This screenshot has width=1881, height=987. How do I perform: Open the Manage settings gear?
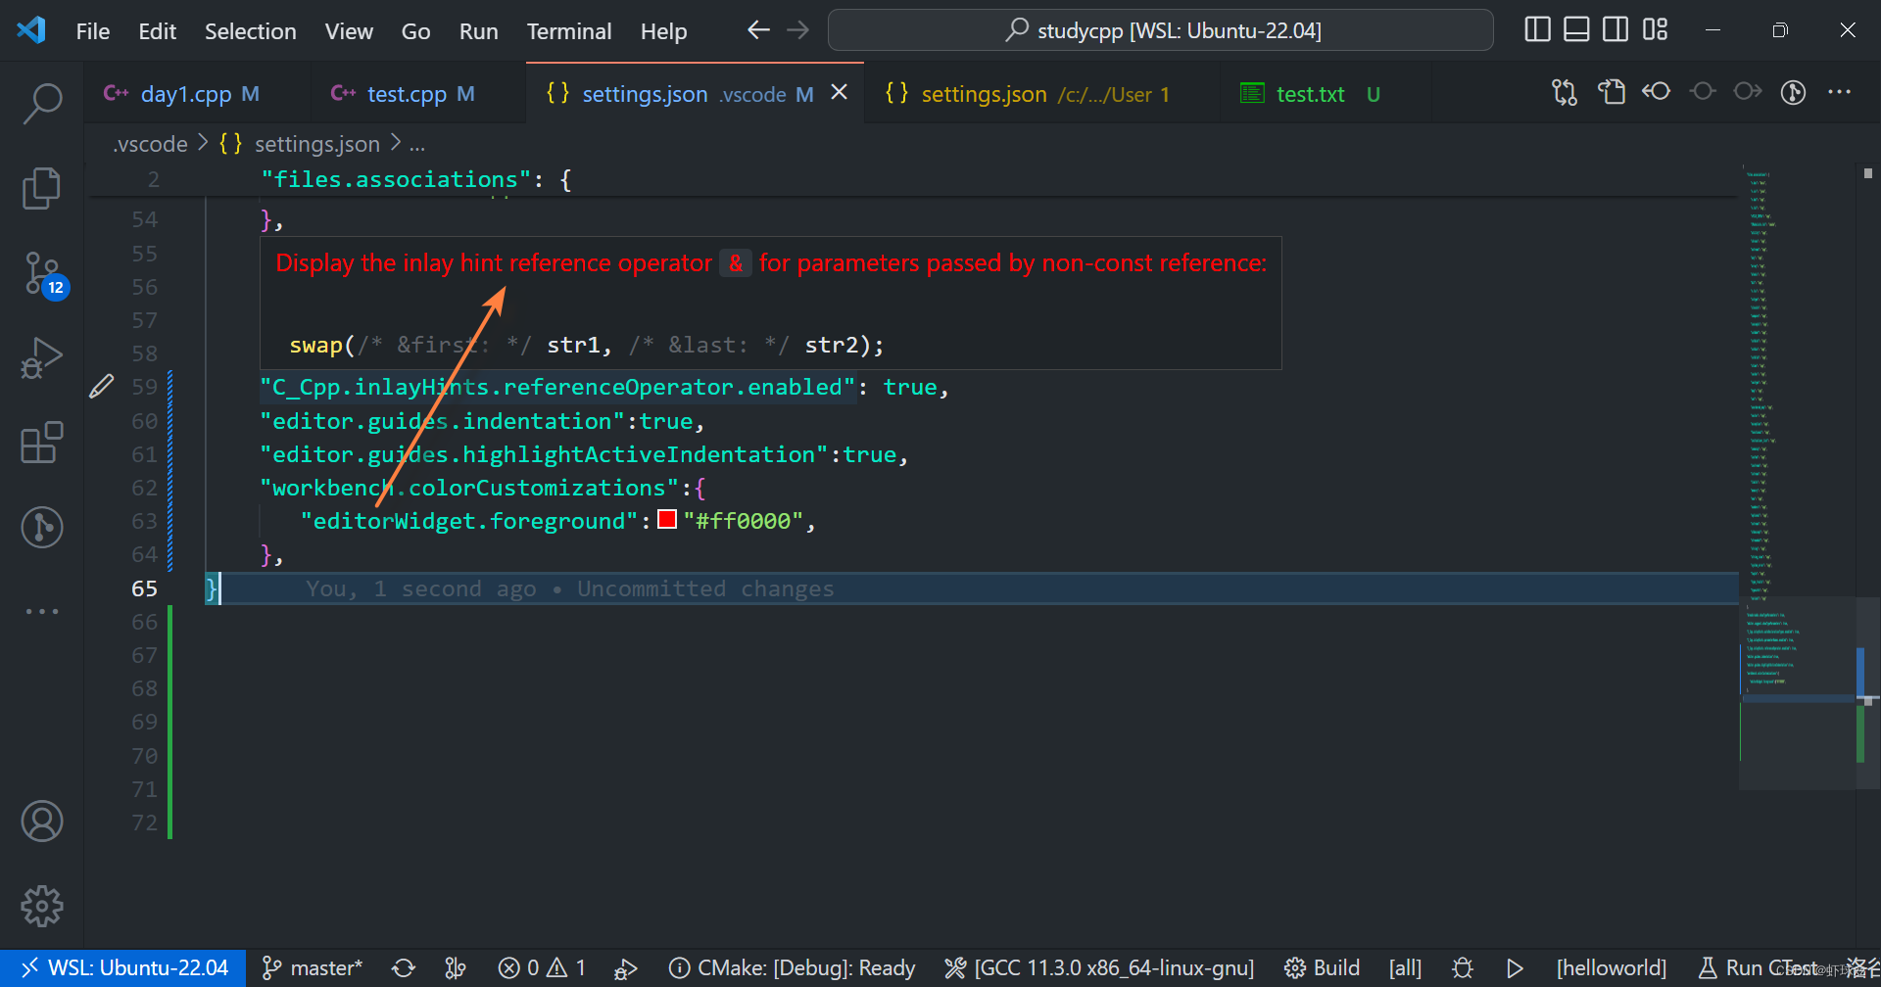(x=42, y=906)
